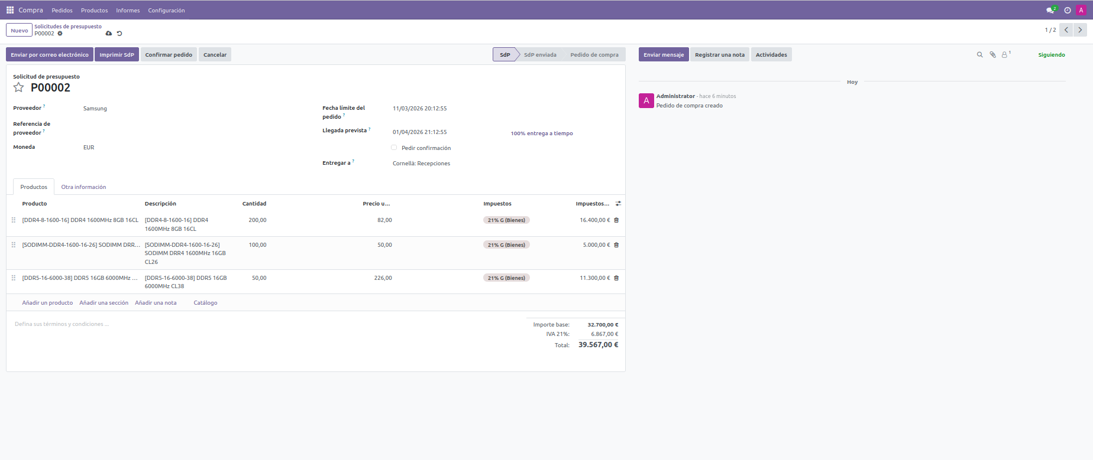Open the activities clock icon in the top bar
The width and height of the screenshot is (1093, 460).
point(1068,10)
